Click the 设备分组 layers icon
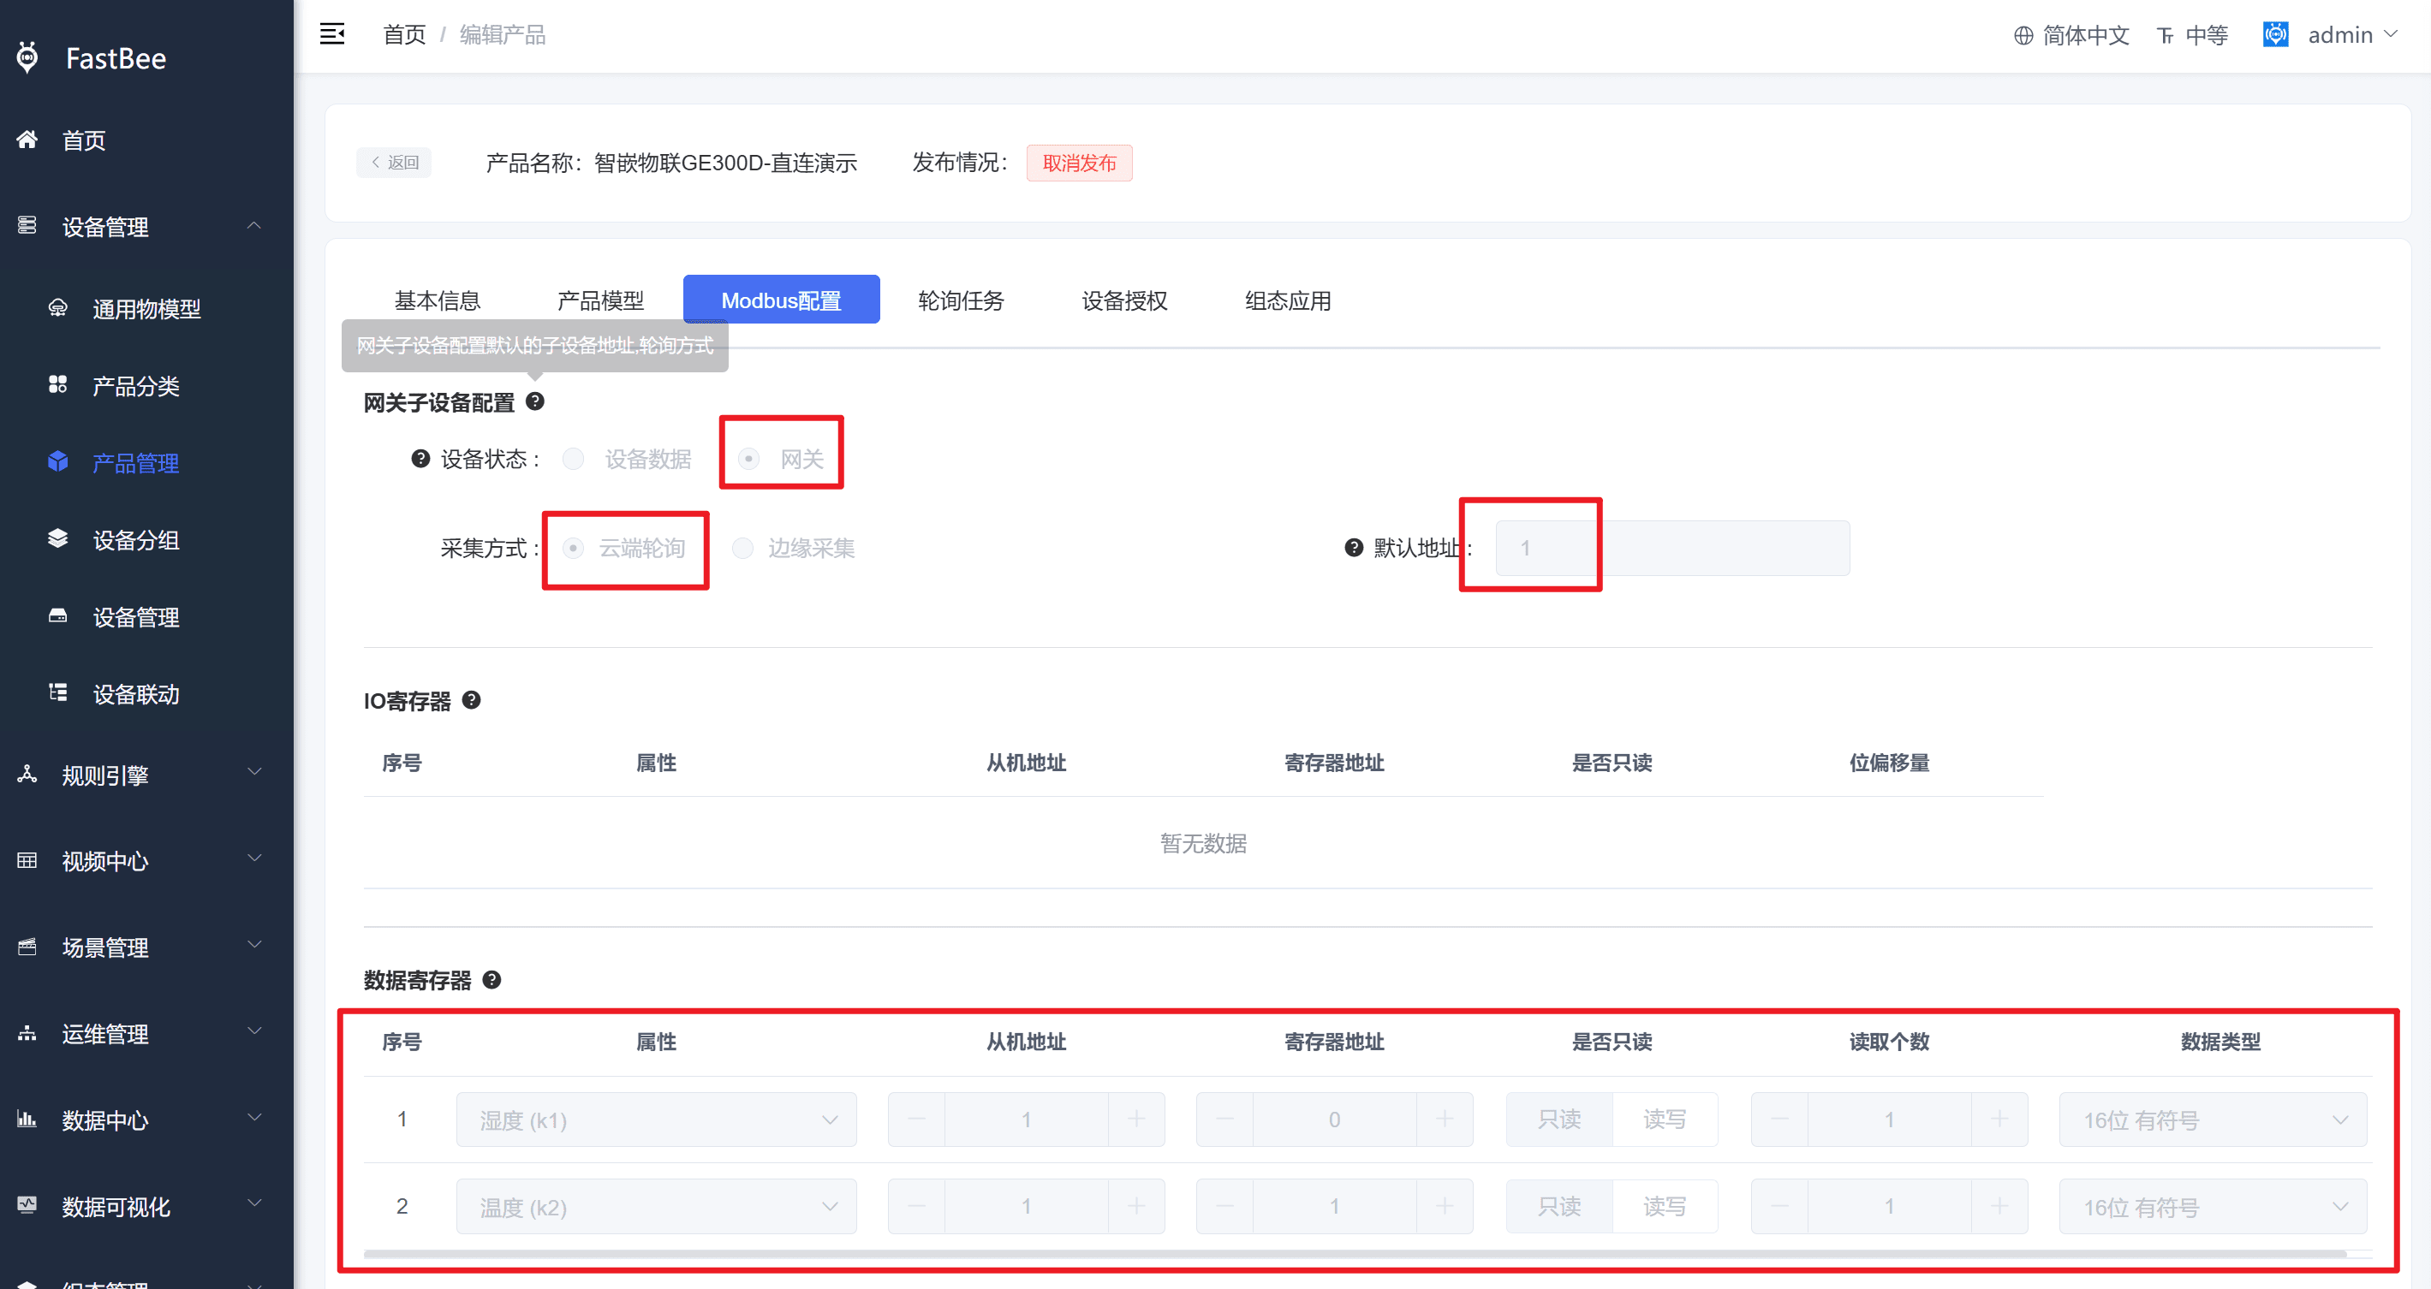2431x1289 pixels. click(57, 539)
